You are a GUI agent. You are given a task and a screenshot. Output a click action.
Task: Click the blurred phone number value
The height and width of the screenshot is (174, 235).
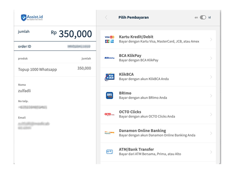pyautogui.click(x=33, y=107)
